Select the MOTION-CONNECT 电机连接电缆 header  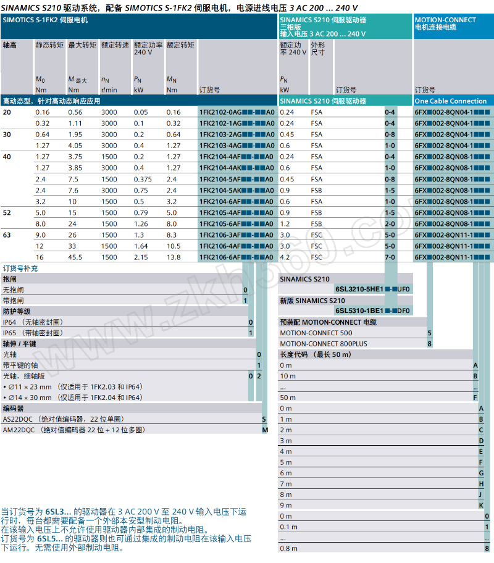(445, 23)
